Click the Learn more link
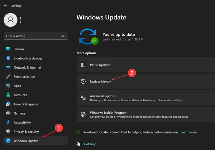 pos(188,132)
